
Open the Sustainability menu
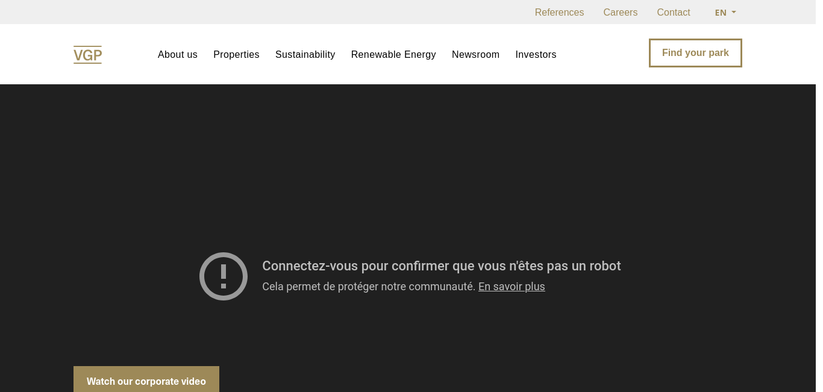[305, 55]
